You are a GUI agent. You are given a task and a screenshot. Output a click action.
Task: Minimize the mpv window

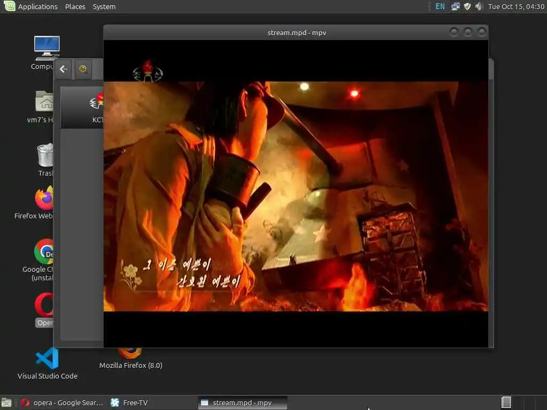(x=454, y=33)
